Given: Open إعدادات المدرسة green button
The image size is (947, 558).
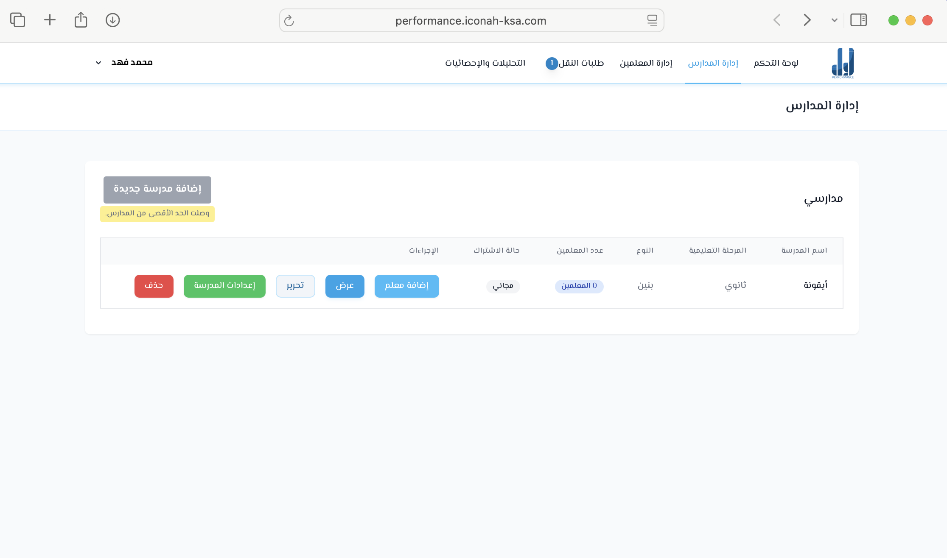Looking at the screenshot, I should [x=224, y=286].
